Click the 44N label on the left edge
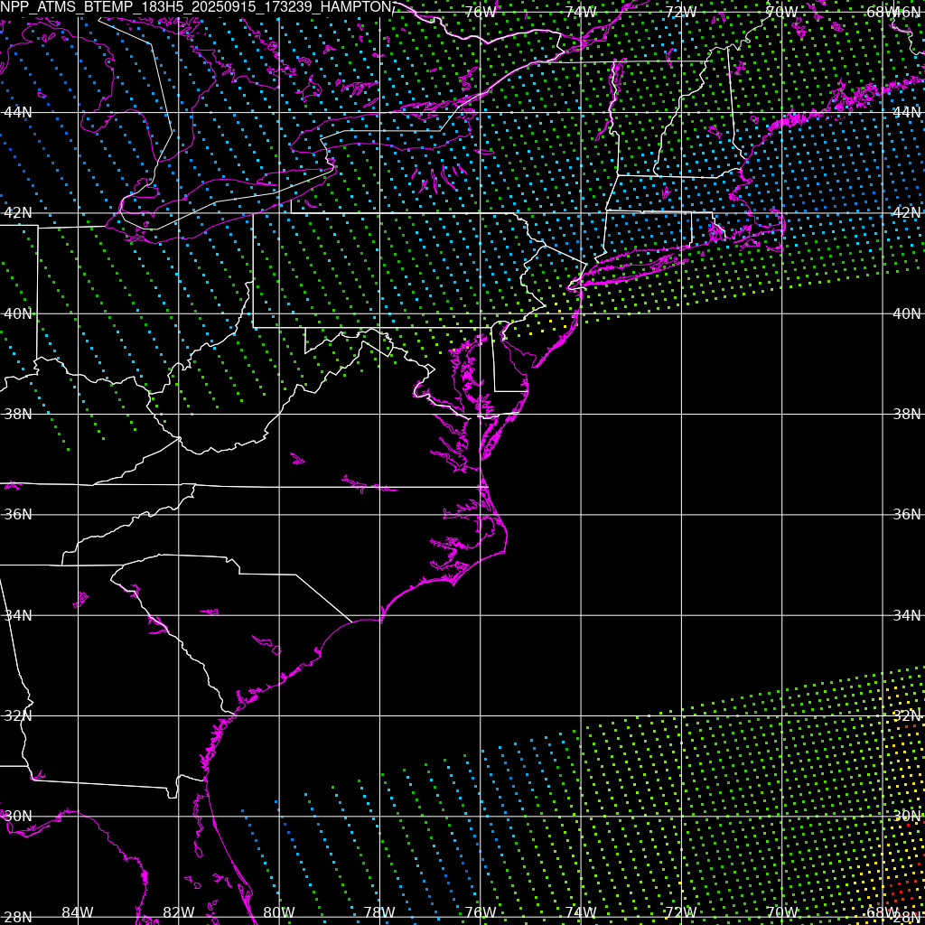 16,112
